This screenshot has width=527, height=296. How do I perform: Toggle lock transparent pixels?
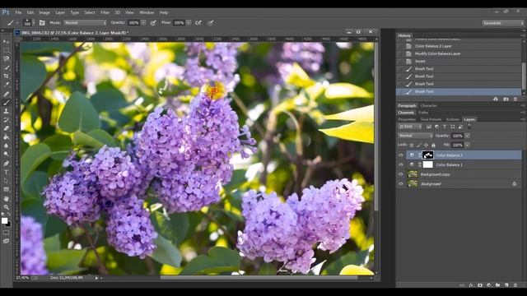pyautogui.click(x=412, y=145)
